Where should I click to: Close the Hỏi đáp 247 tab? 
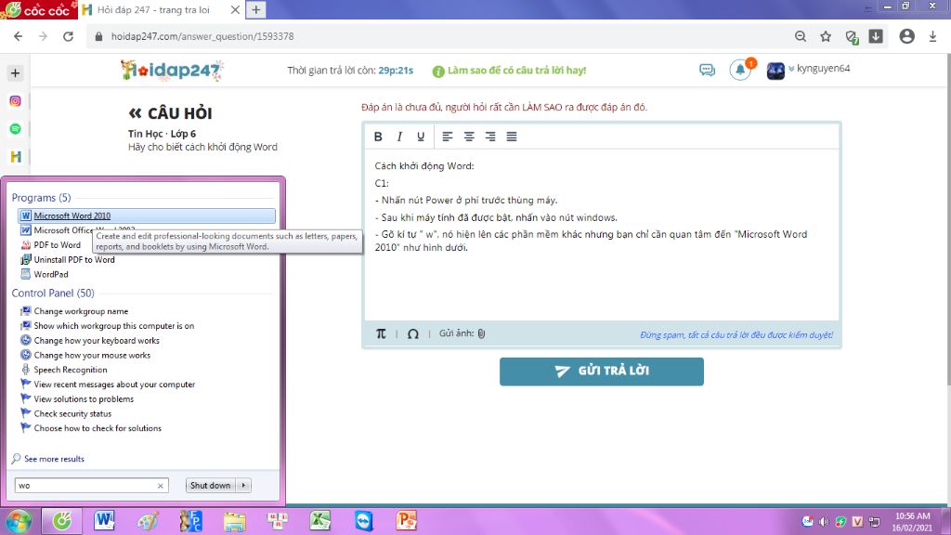pos(235,9)
